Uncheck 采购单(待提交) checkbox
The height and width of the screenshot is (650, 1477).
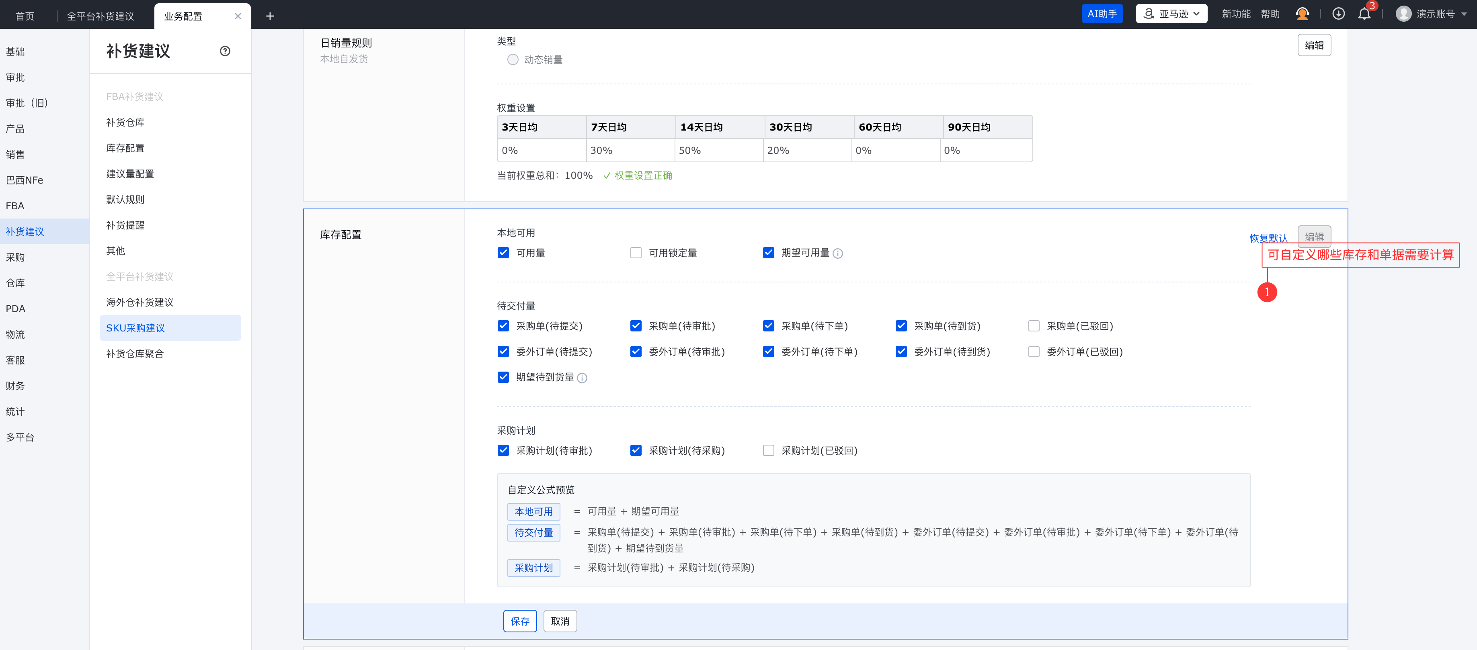[503, 325]
